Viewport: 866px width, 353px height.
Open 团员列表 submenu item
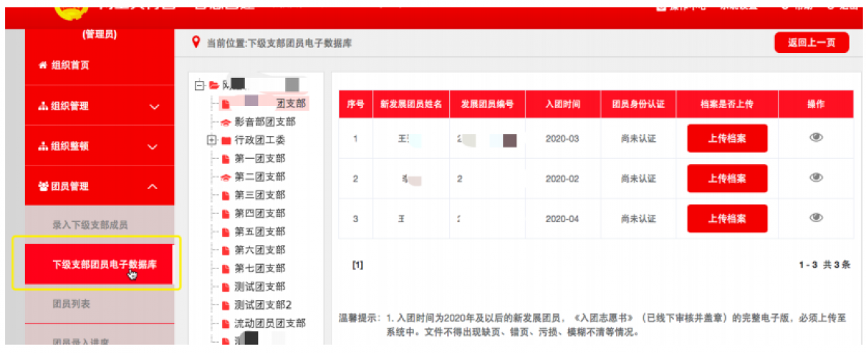pos(71,304)
